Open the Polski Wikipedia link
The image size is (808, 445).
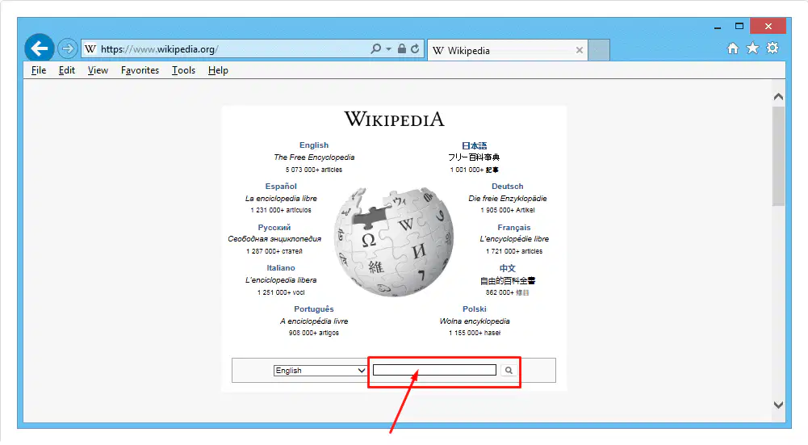pyautogui.click(x=474, y=309)
